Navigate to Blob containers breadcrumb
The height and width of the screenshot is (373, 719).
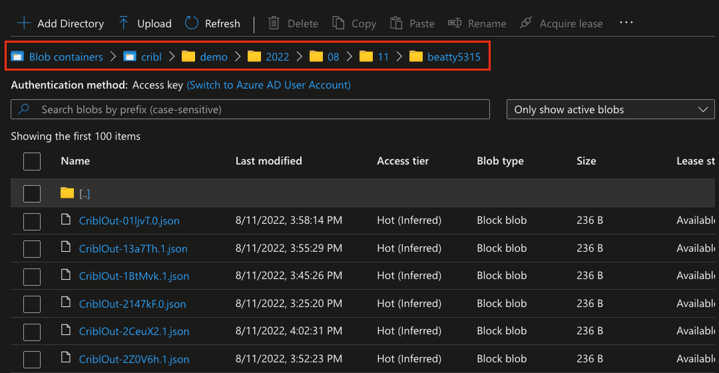65,57
